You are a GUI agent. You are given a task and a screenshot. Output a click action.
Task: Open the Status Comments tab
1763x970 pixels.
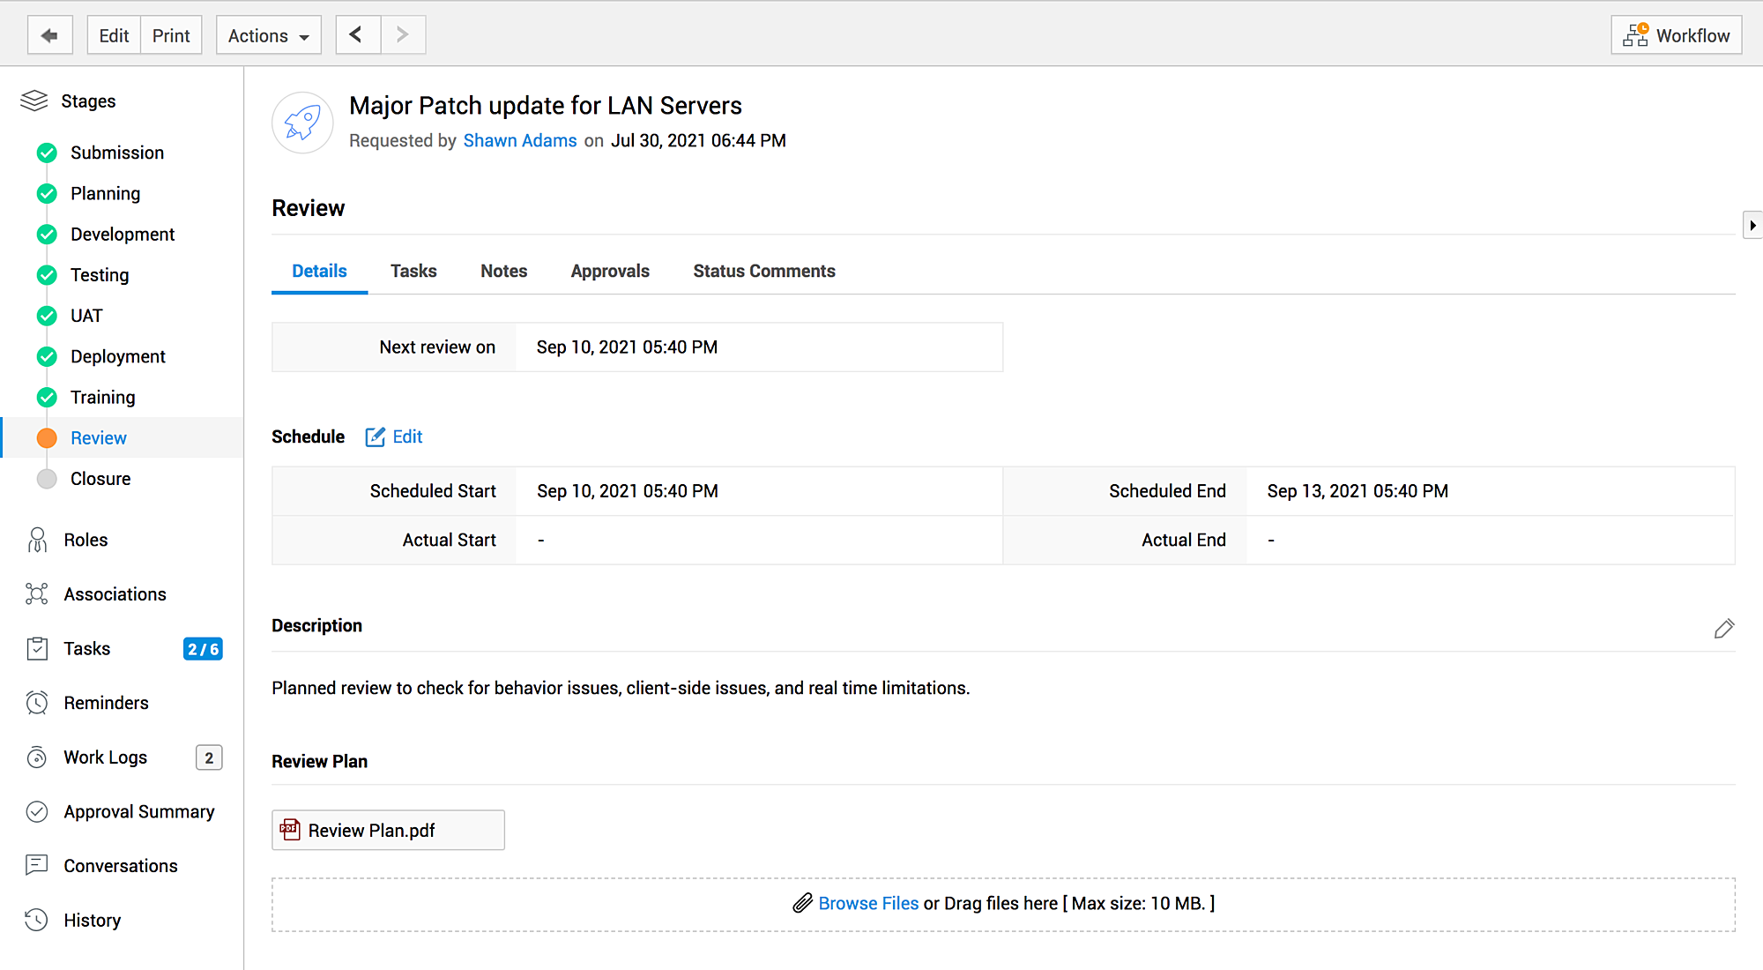pyautogui.click(x=763, y=271)
